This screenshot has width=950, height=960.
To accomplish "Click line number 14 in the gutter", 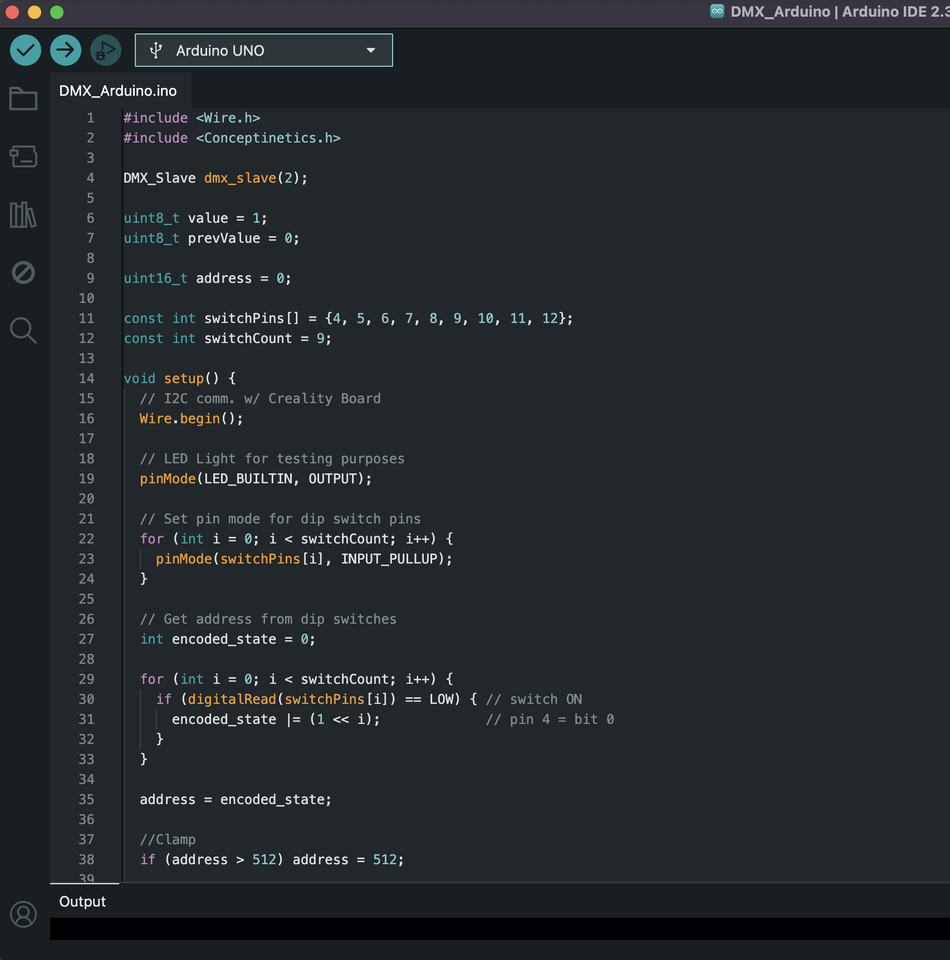I will 86,379.
